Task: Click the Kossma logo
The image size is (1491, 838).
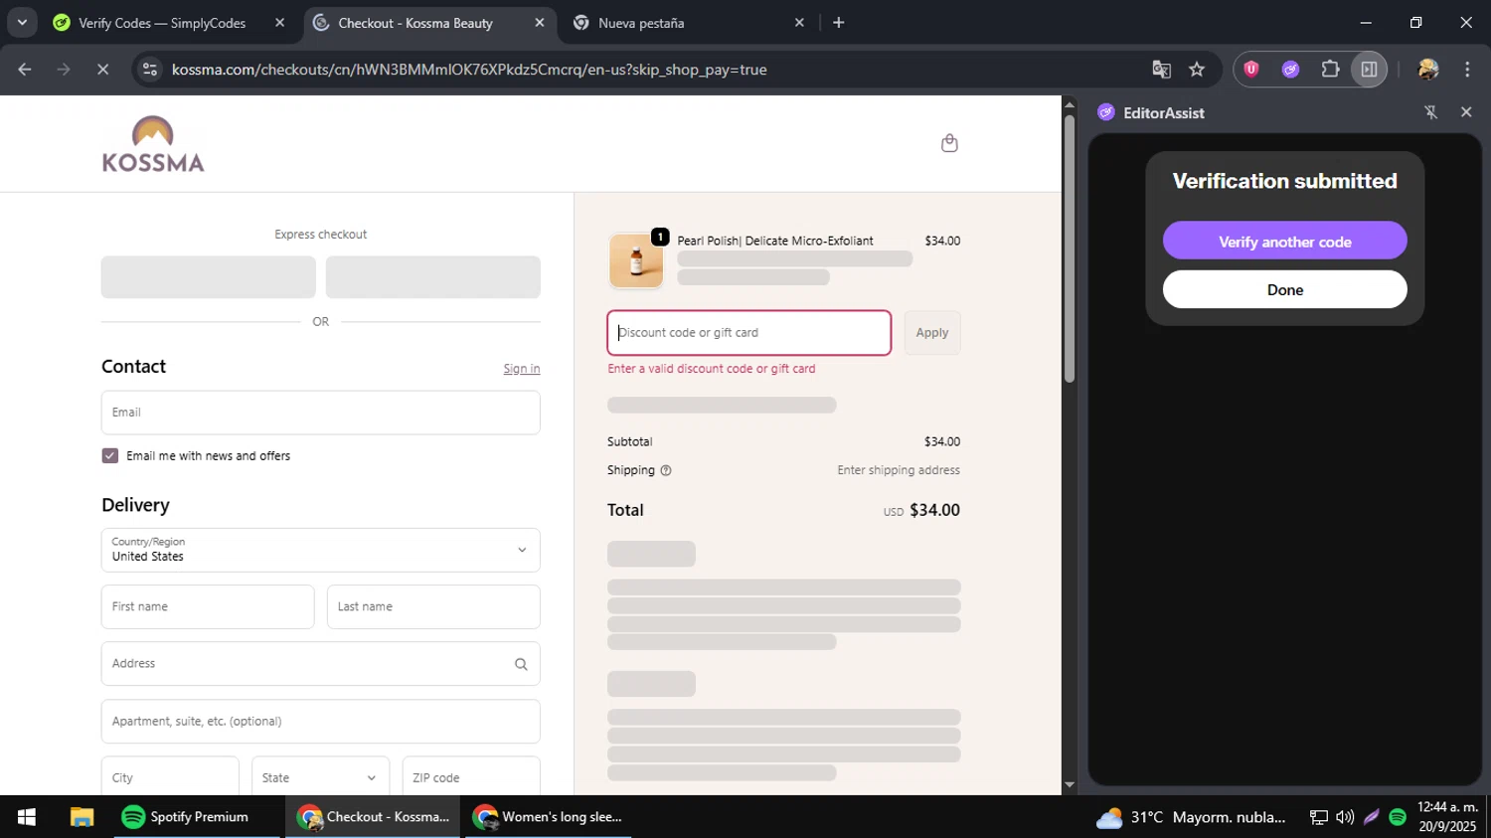Action: click(x=153, y=144)
